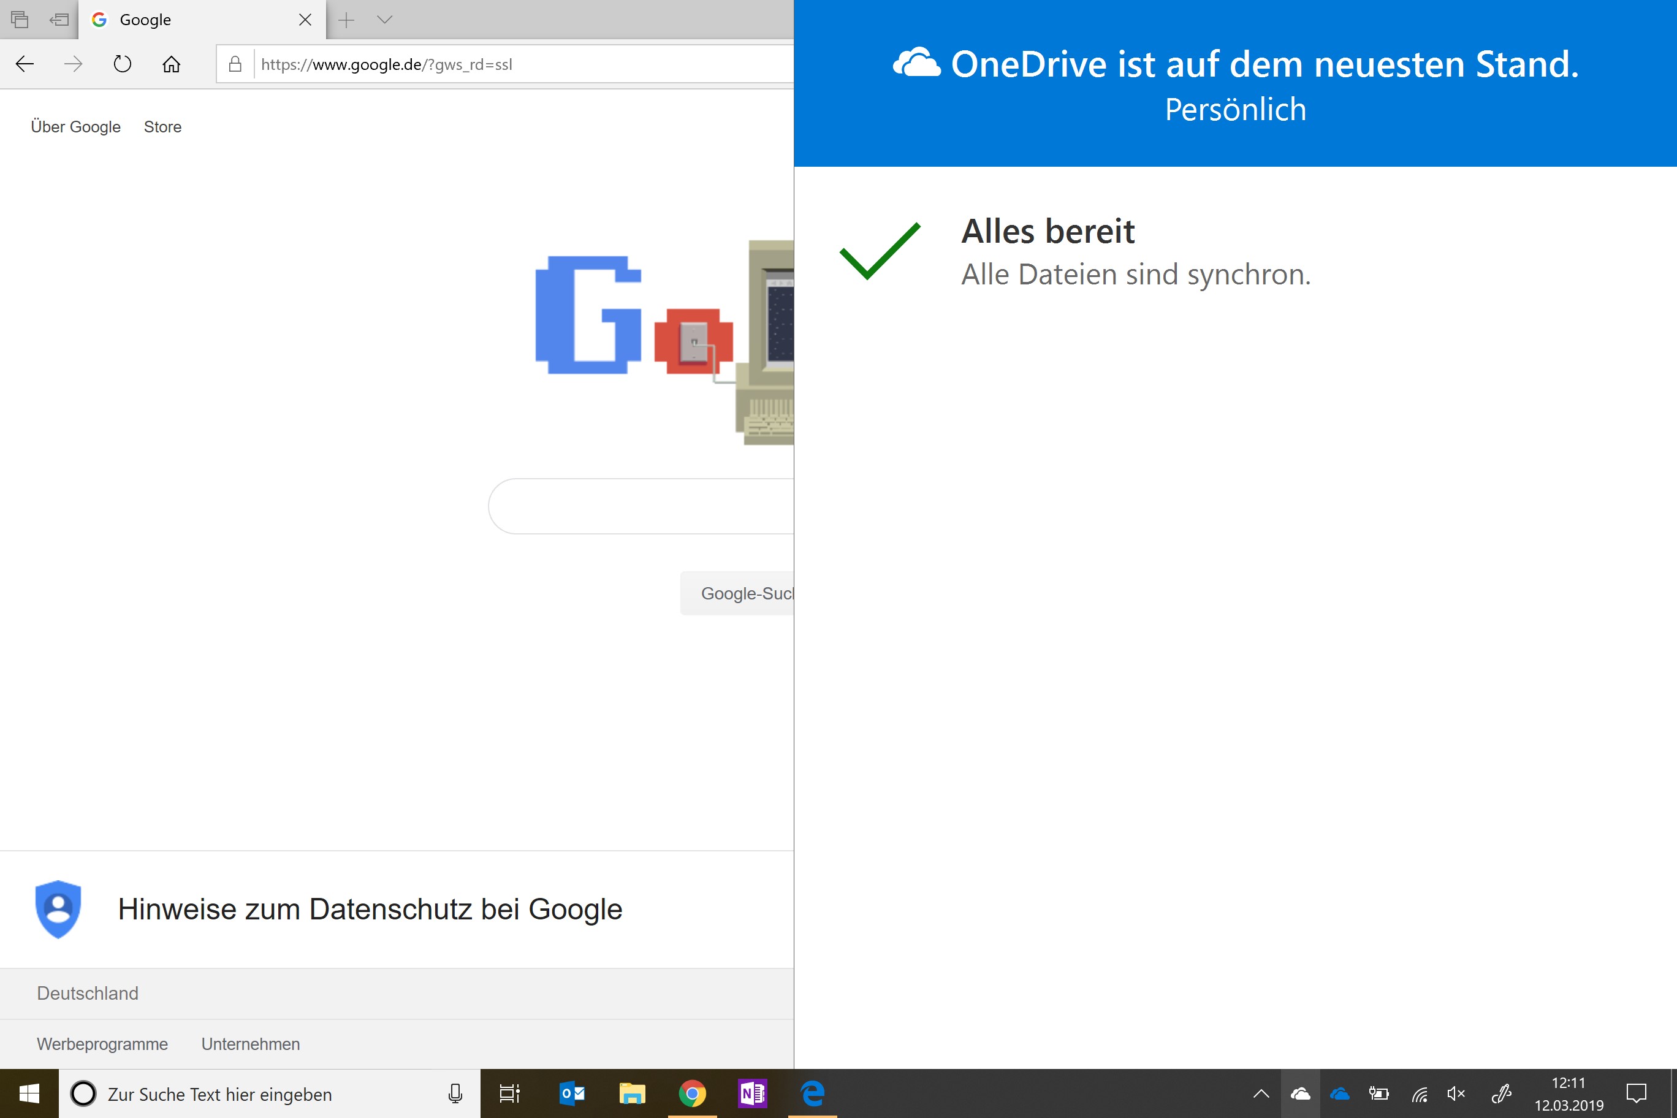Click the taskbar microphone icon
The image size is (1677, 1118).
[x=455, y=1093]
